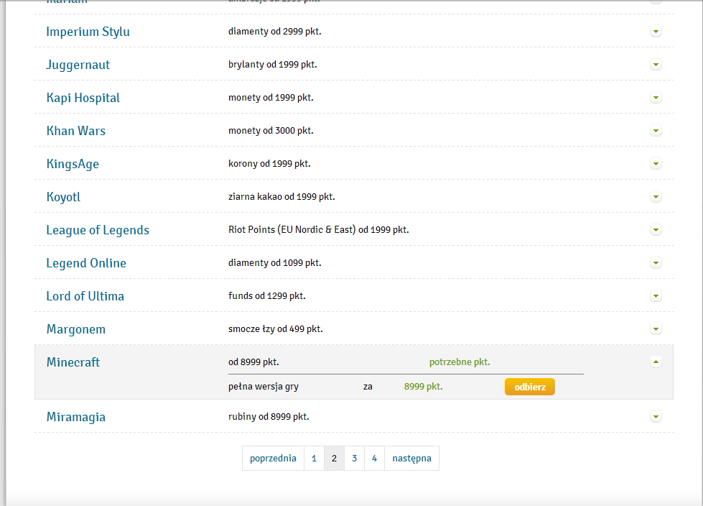Open the Khan Wars game link
Image resolution: width=703 pixels, height=506 pixels.
(76, 131)
